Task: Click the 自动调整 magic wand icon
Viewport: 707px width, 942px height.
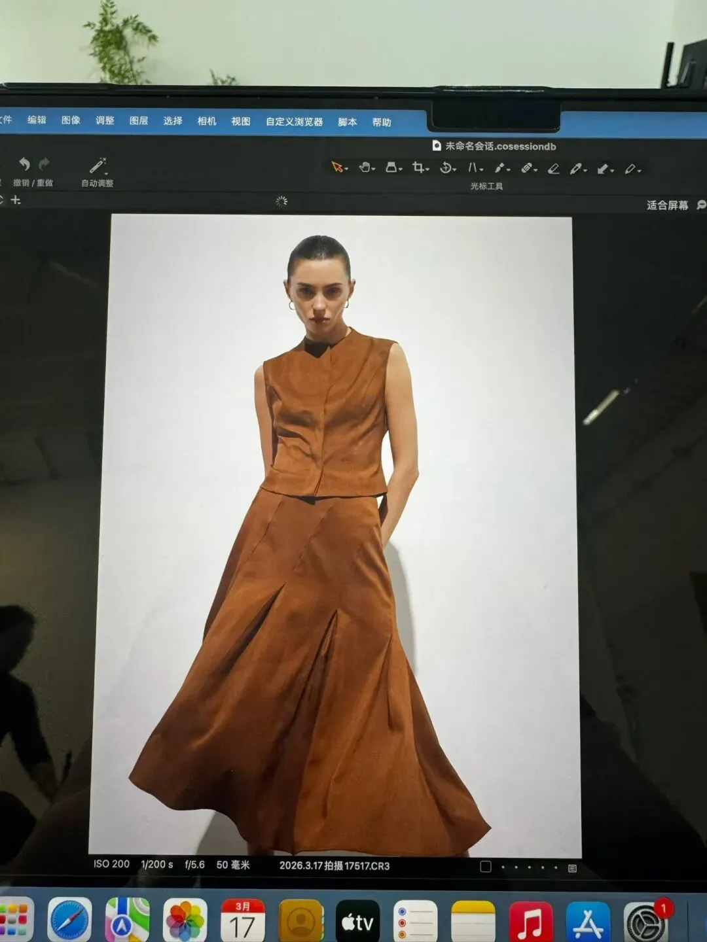Action: point(98,166)
